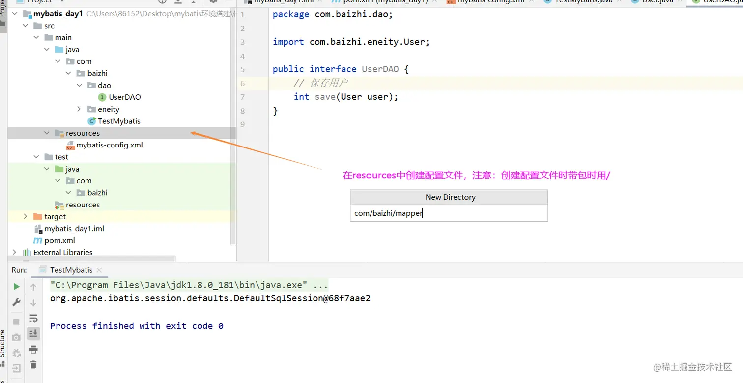Click 'public interface UserDAO {' line

coord(341,69)
